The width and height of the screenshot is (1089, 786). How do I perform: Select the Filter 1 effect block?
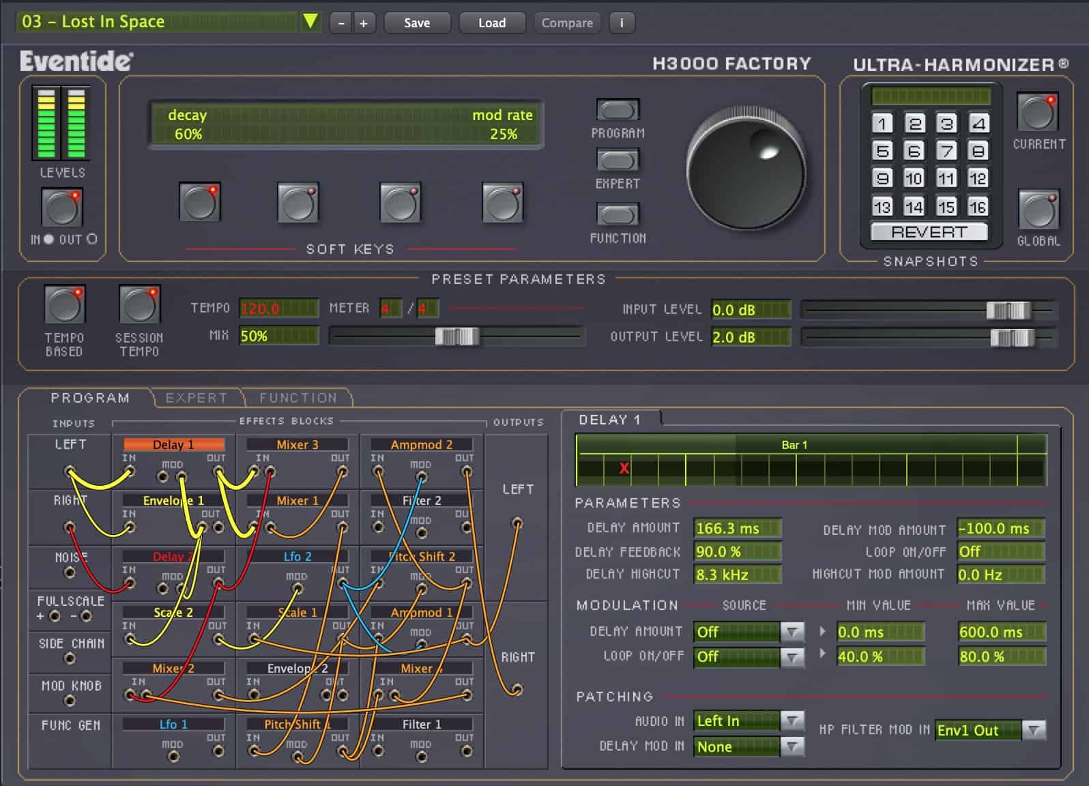click(x=422, y=725)
